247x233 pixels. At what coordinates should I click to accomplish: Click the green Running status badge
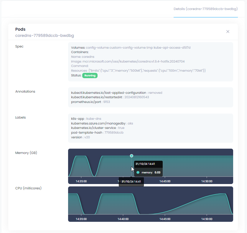pos(90,76)
